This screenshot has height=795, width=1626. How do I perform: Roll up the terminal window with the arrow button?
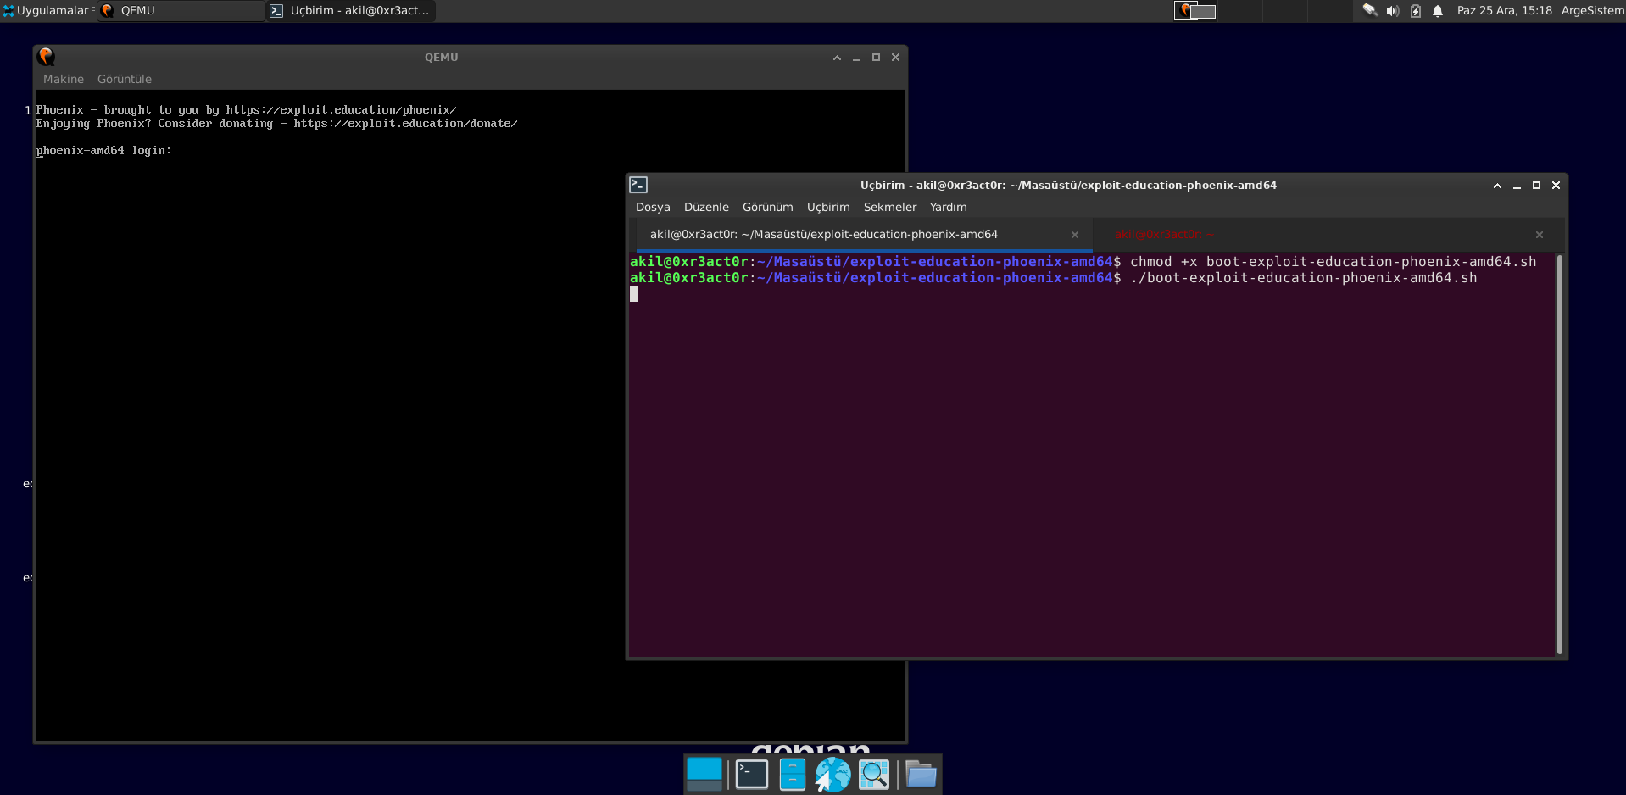point(1497,186)
